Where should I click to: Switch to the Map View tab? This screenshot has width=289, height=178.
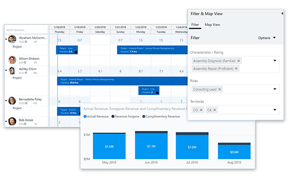click(x=212, y=25)
